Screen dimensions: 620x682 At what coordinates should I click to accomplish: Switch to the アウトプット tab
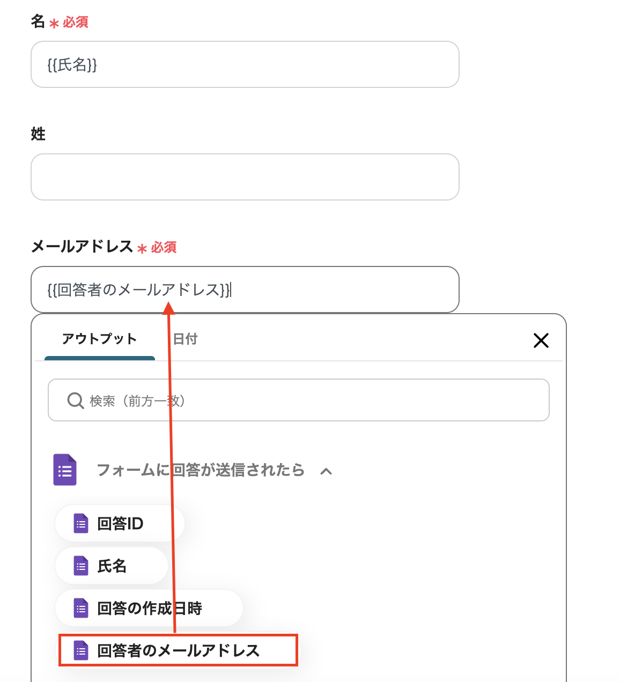tap(99, 339)
